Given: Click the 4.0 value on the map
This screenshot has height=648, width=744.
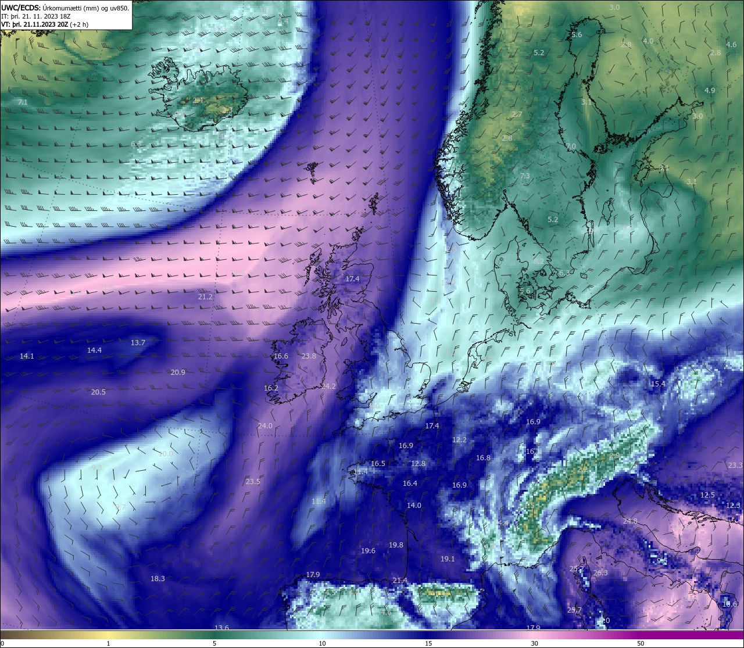Looking at the screenshot, I should 648,41.
